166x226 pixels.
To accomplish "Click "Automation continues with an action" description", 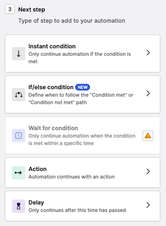I will [x=71, y=177].
